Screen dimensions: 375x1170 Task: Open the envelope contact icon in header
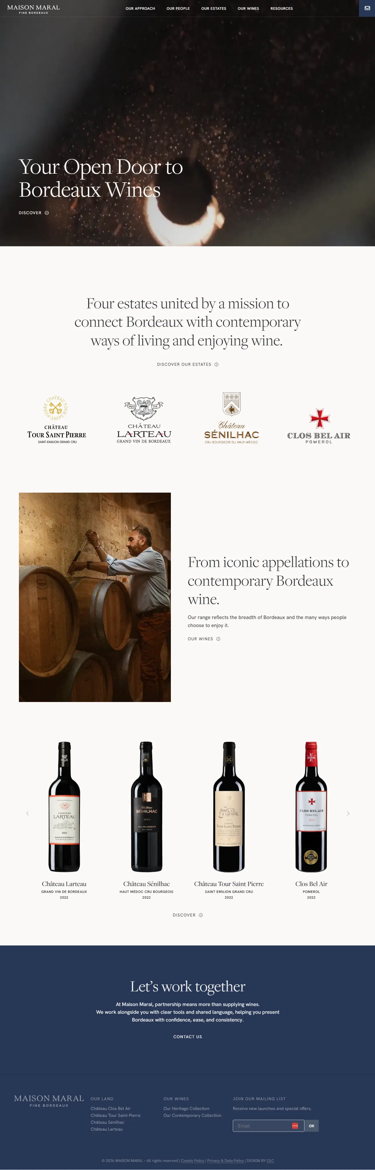[367, 8]
